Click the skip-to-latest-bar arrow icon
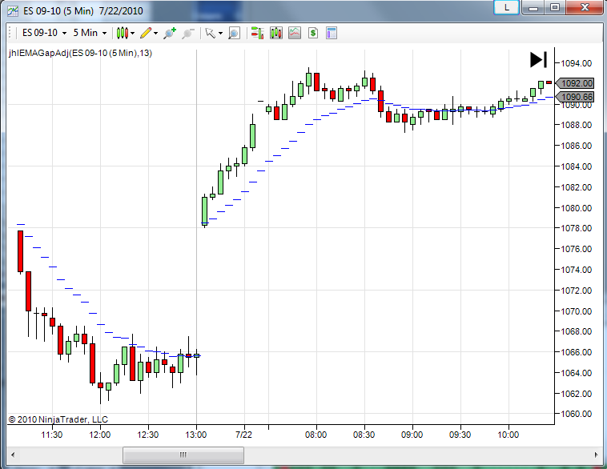 point(538,60)
